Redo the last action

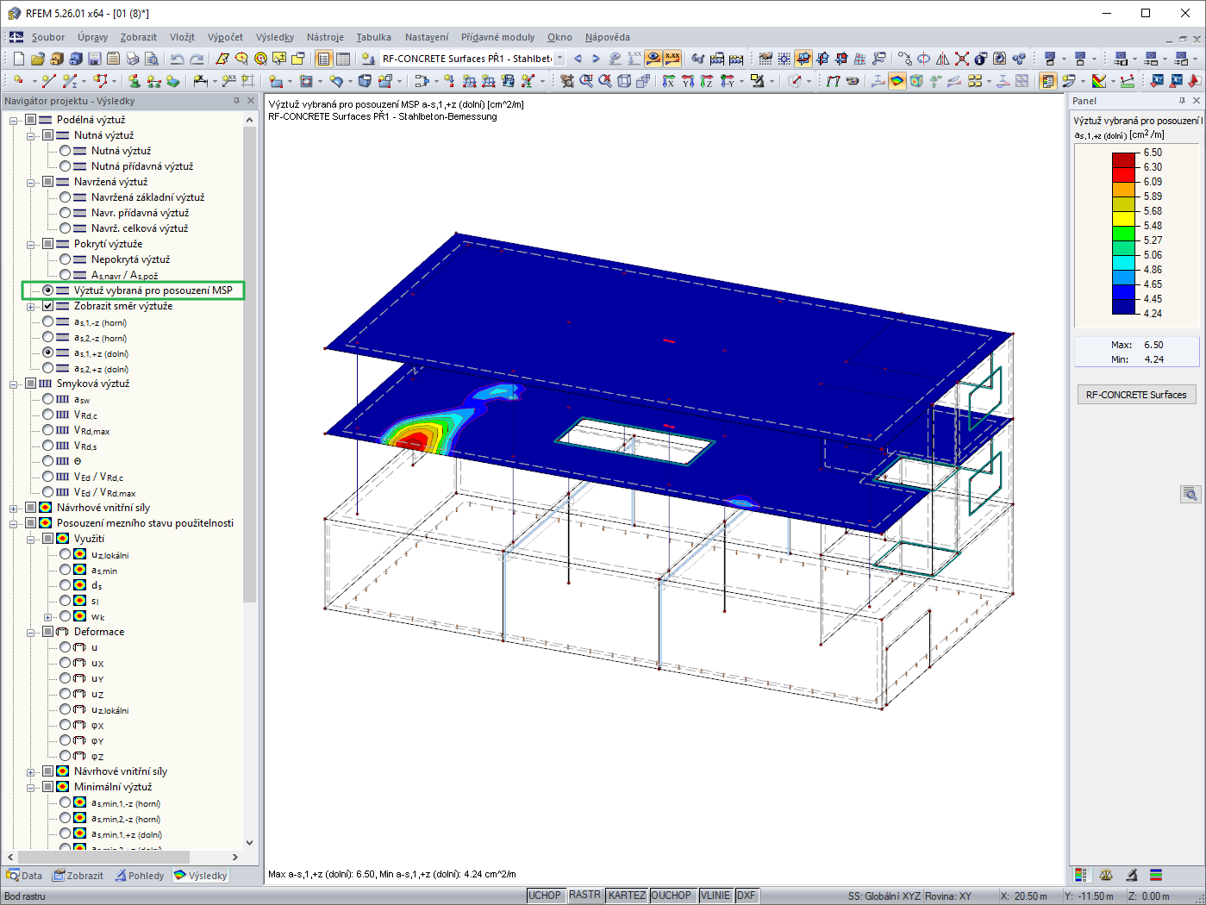tap(197, 59)
